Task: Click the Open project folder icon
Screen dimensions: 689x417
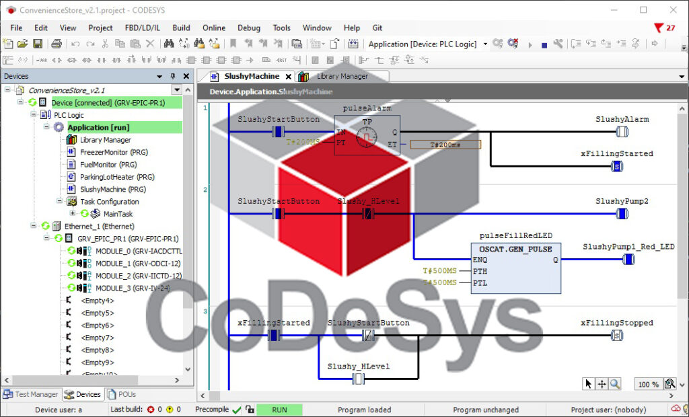Action: 23,44
